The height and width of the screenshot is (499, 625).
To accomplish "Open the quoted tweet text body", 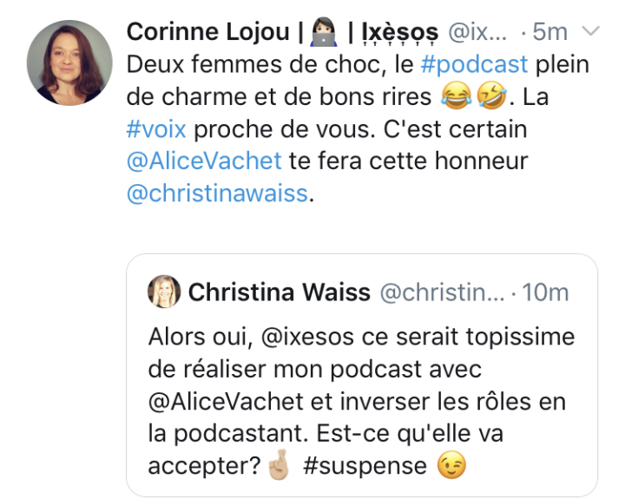I will (361, 401).
